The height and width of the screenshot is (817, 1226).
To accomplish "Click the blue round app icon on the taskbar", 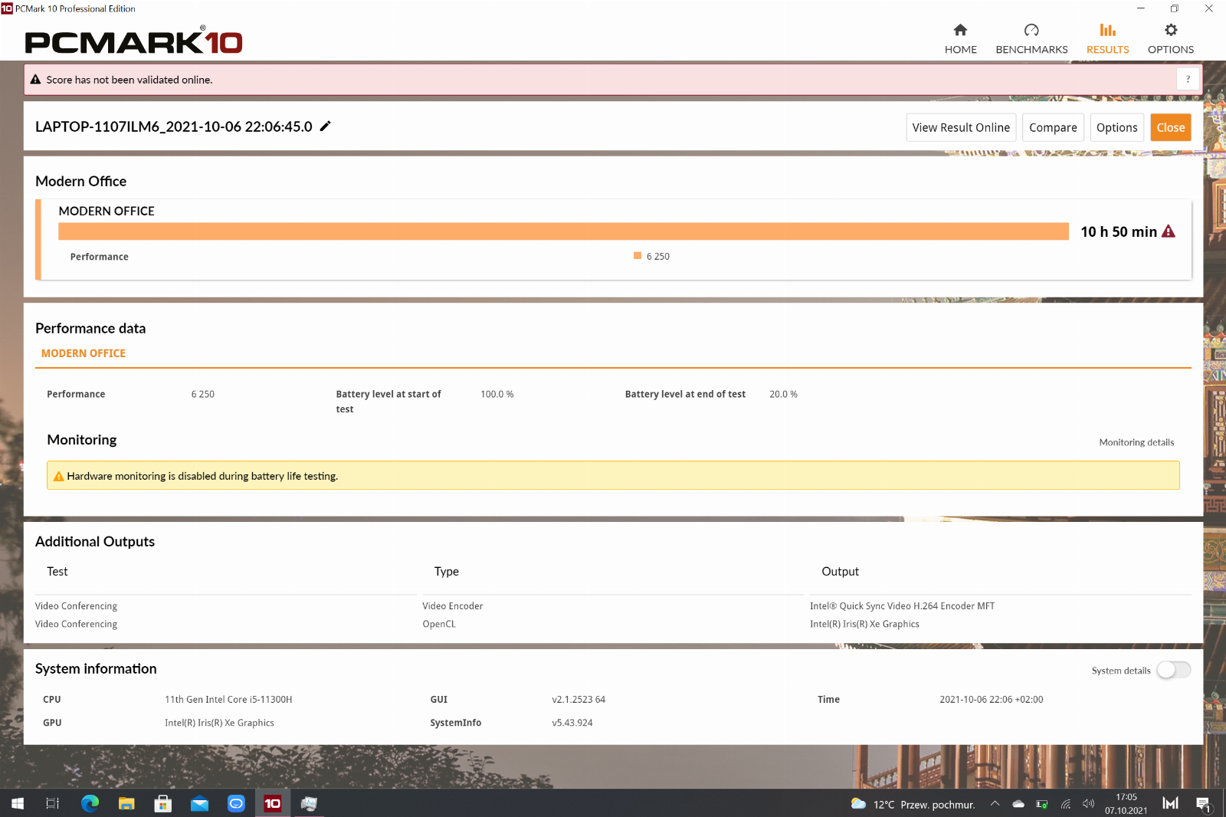I will pyautogui.click(x=236, y=803).
